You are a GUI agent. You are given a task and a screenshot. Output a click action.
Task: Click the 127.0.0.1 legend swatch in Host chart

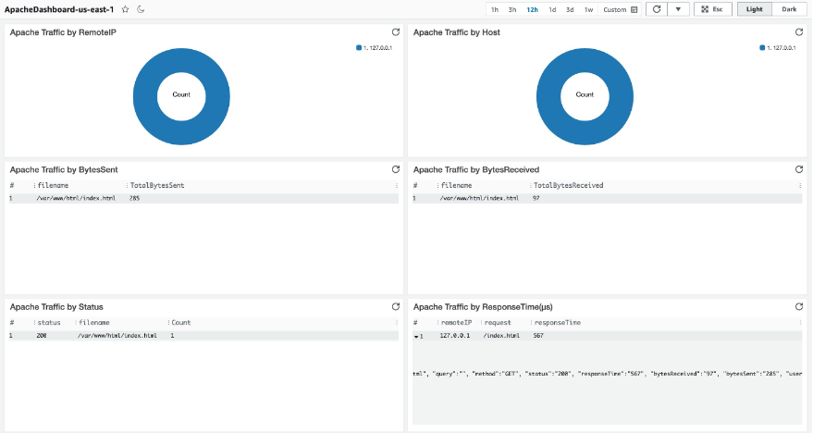pyautogui.click(x=762, y=48)
